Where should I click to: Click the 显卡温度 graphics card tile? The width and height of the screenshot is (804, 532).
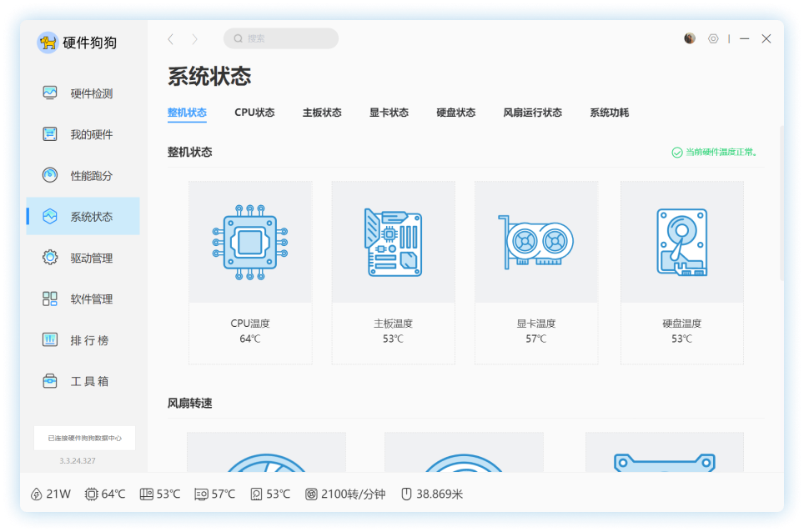point(536,273)
